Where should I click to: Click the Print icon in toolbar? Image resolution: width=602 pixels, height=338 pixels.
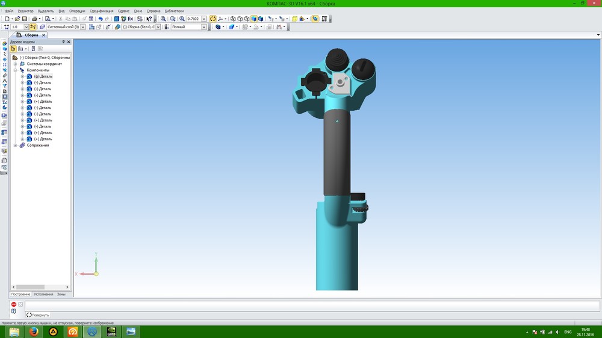tap(34, 19)
